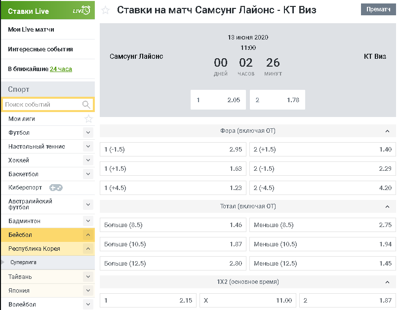The height and width of the screenshot is (310, 400).
Task: Collapse the Тотал (включая ОТ) section
Action: pyautogui.click(x=387, y=206)
